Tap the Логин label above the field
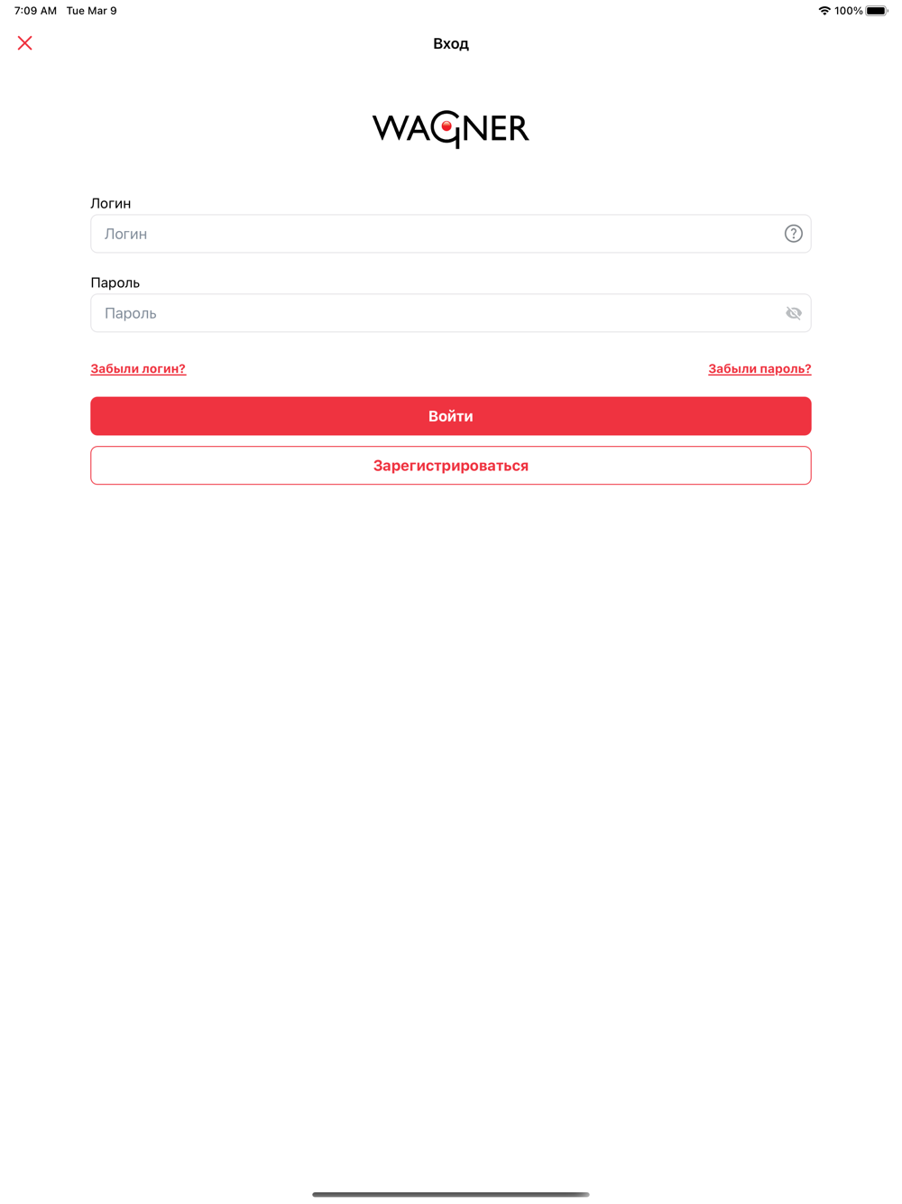Image resolution: width=902 pixels, height=1204 pixels. tap(111, 203)
